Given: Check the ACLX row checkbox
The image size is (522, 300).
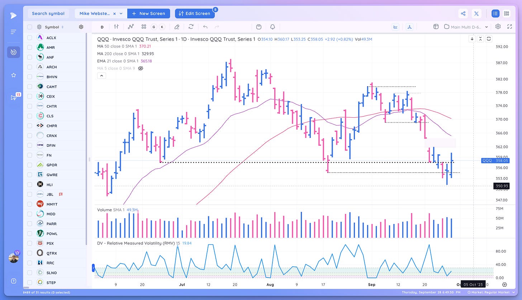Looking at the screenshot, I should (x=29, y=38).
